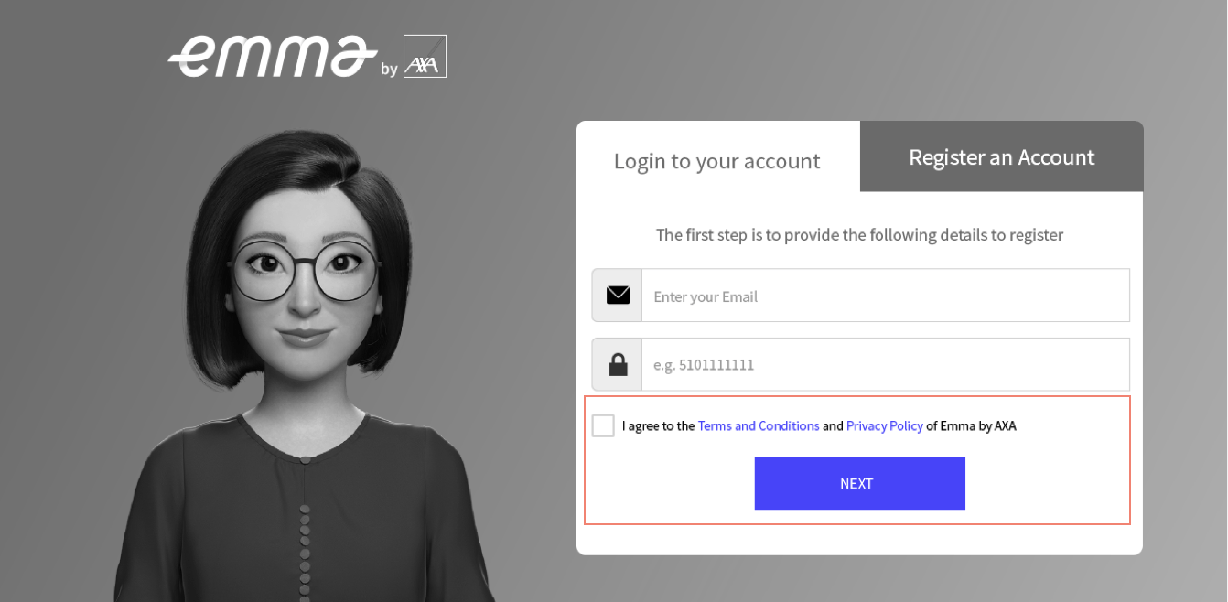Click the "of Emma by AXA" text
This screenshot has width=1228, height=602.
(971, 425)
